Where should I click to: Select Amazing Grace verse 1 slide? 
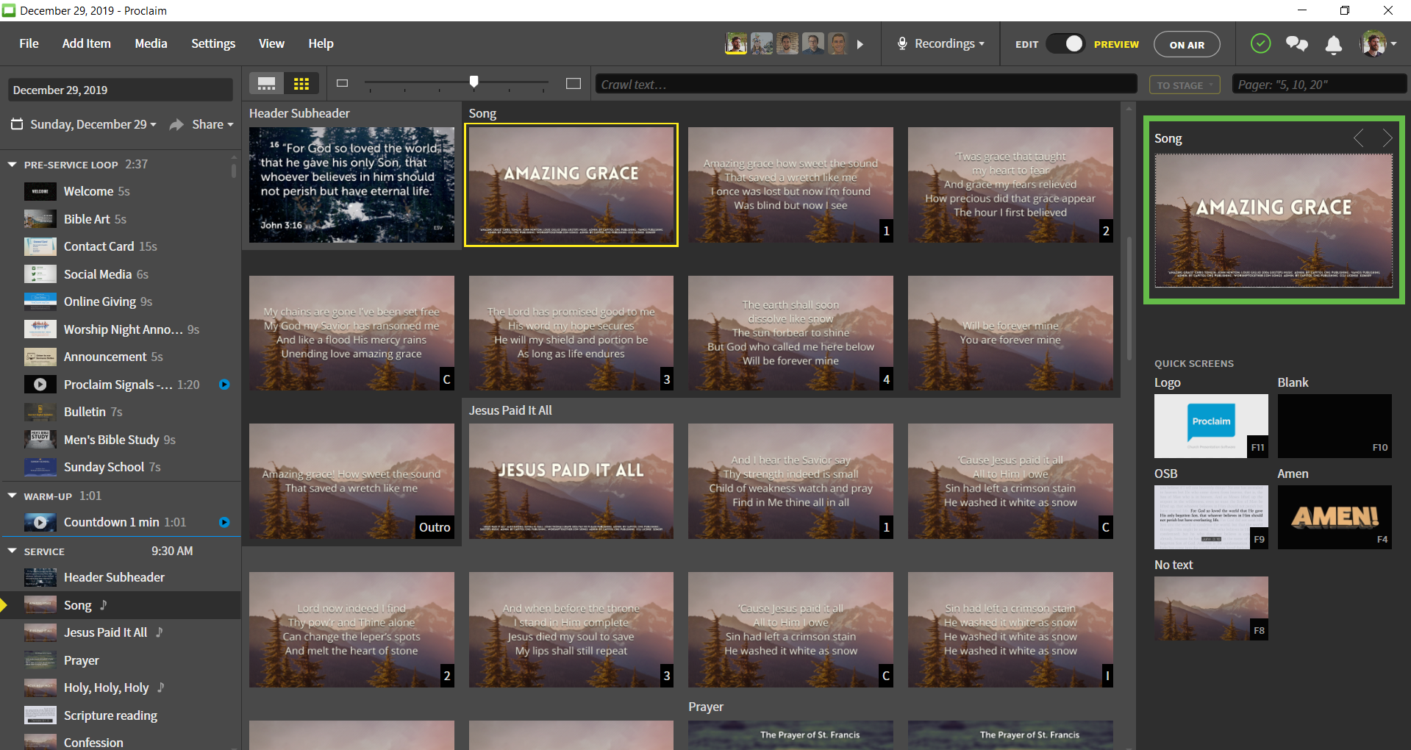pyautogui.click(x=790, y=185)
